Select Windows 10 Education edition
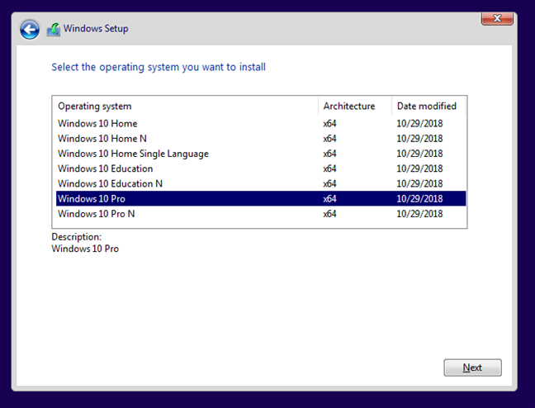The width and height of the screenshot is (535, 408). pyautogui.click(x=261, y=168)
